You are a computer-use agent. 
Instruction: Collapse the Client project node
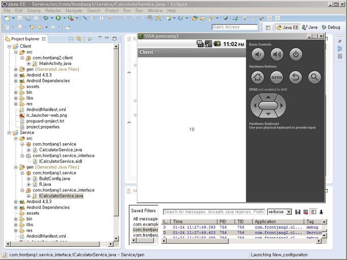pos(10,47)
